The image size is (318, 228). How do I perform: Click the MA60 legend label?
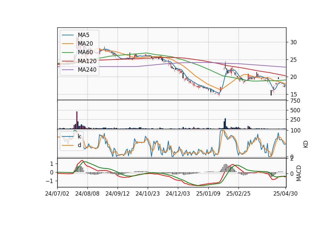click(x=85, y=52)
